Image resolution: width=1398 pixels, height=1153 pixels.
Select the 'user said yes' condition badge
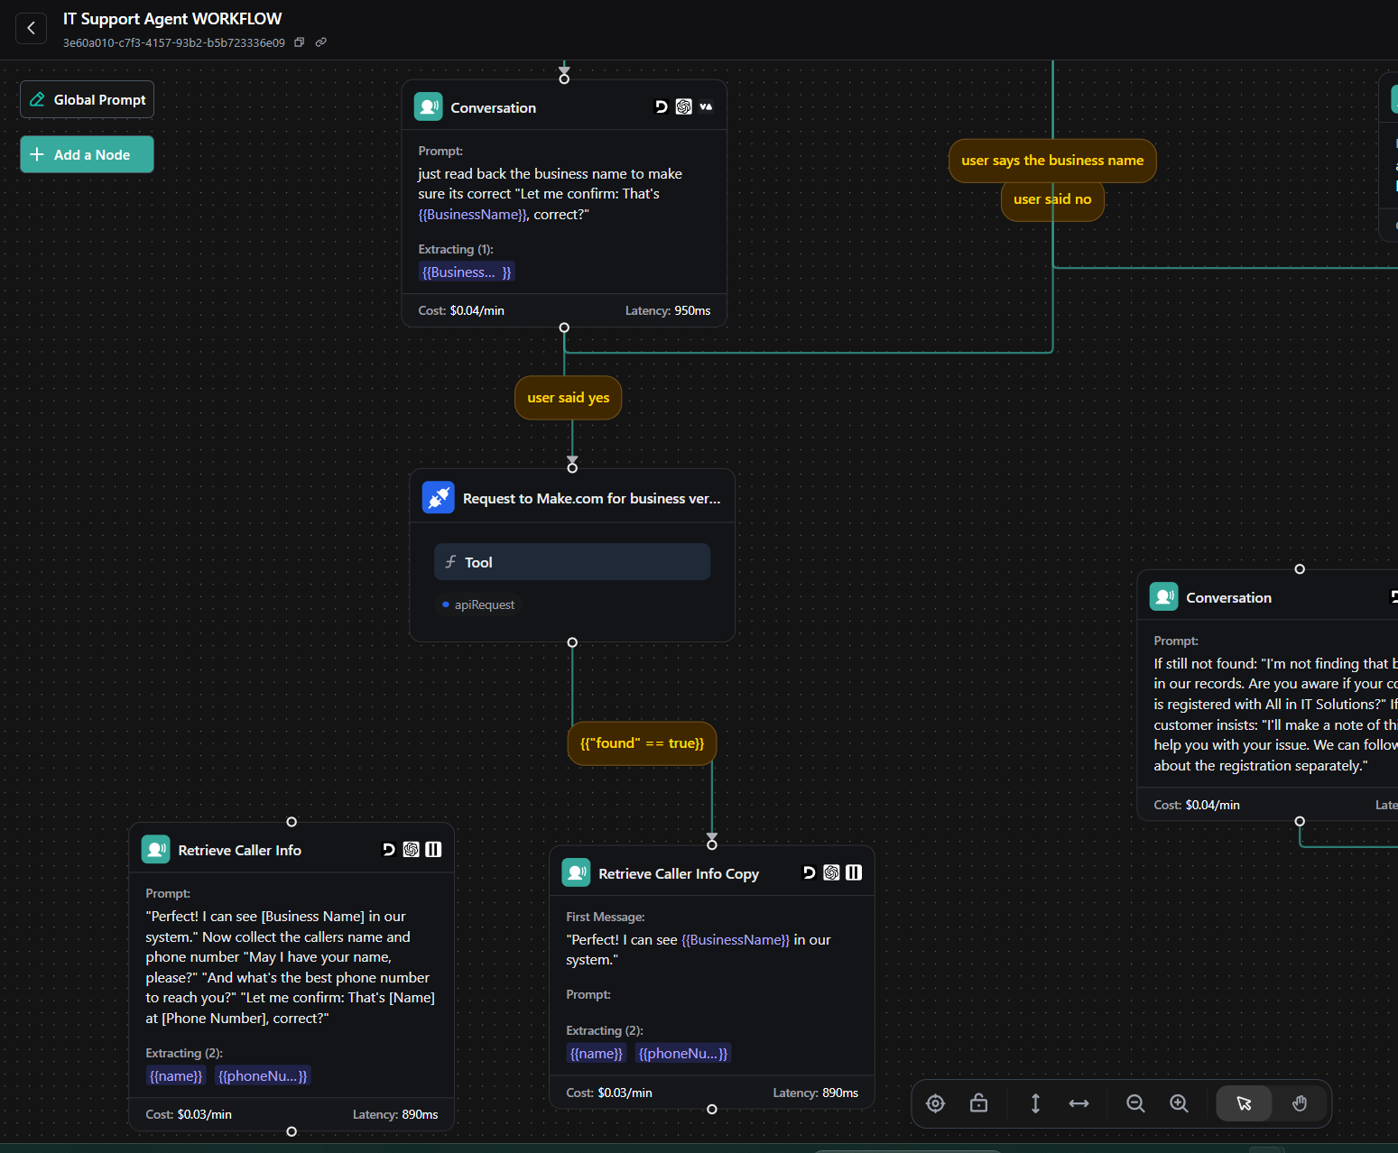pyautogui.click(x=568, y=397)
